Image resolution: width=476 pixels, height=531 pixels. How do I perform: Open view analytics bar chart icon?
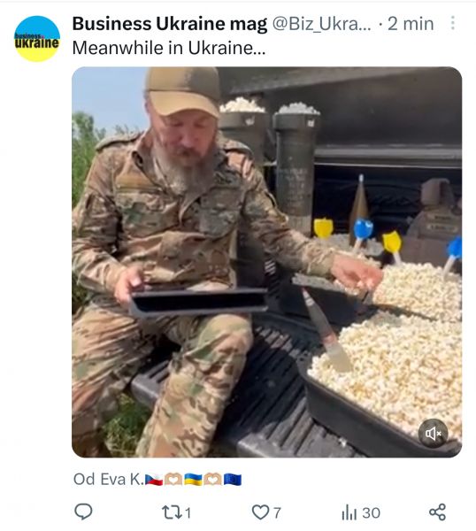[349, 512]
